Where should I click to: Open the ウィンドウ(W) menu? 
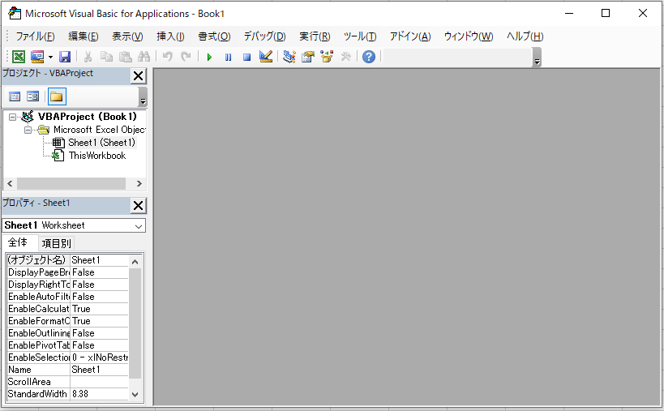[x=469, y=36]
